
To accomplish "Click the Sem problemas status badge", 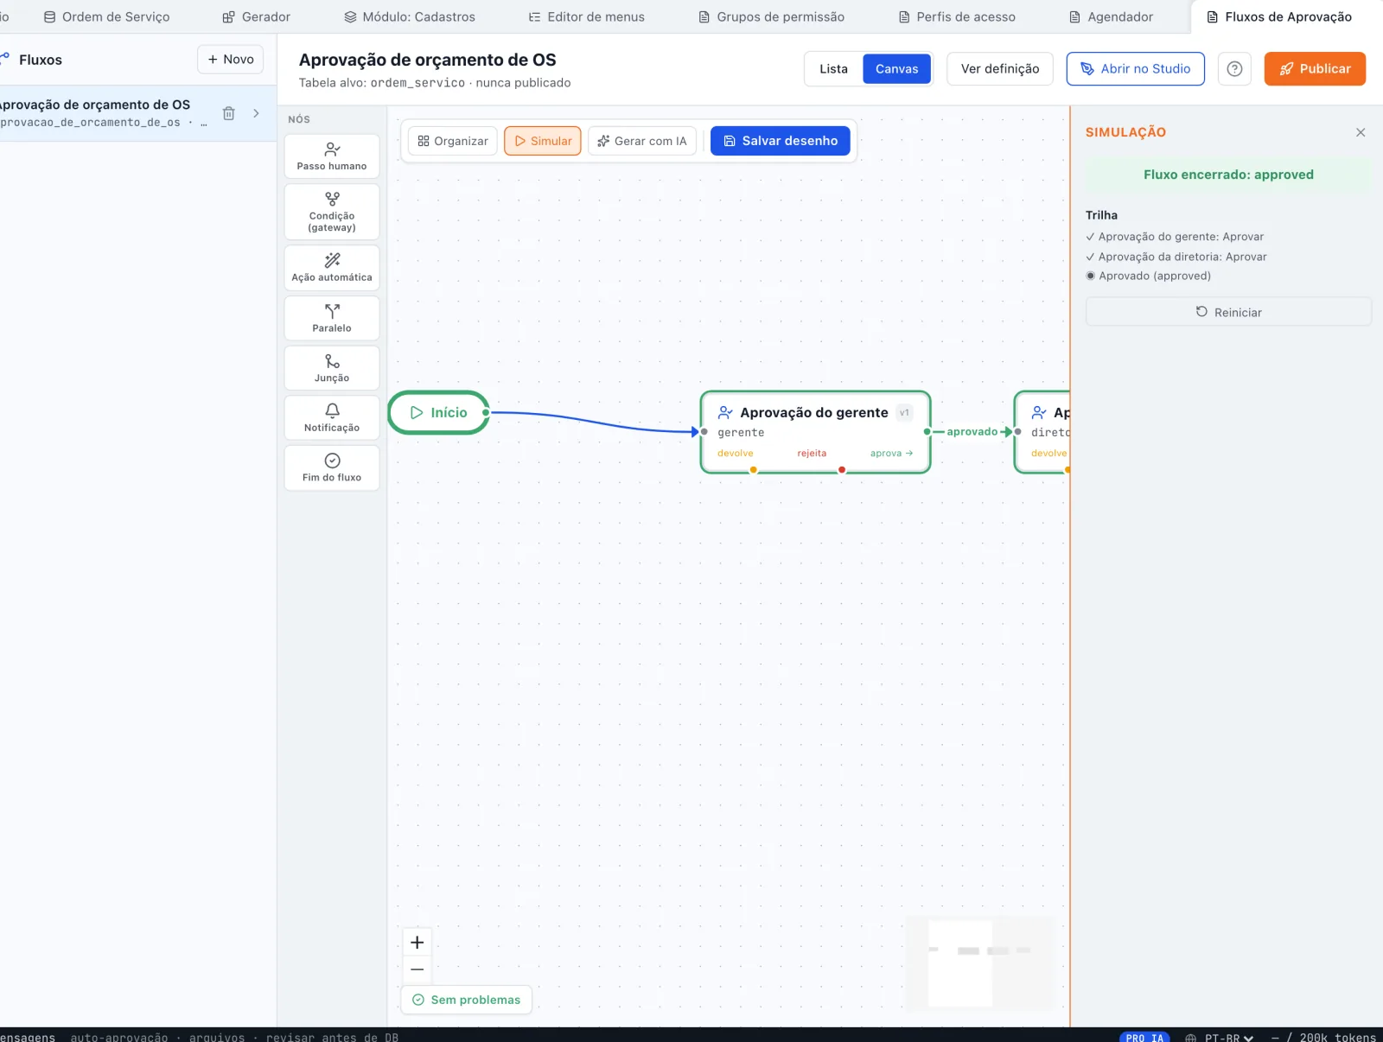I will tap(467, 1000).
